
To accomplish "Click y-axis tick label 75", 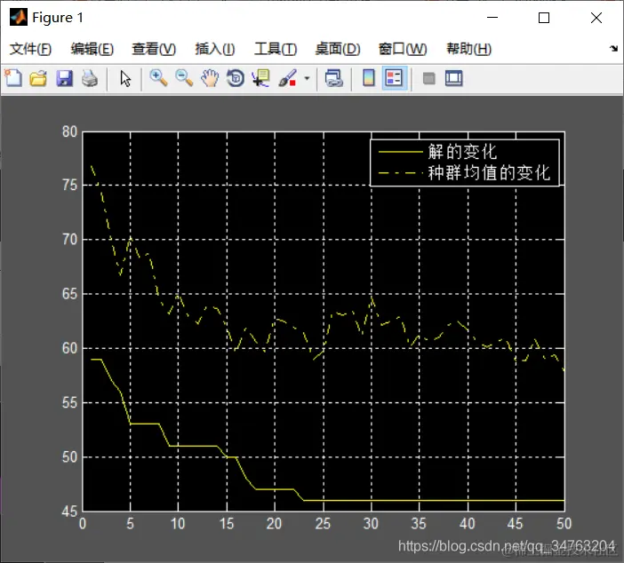I will pos(69,185).
